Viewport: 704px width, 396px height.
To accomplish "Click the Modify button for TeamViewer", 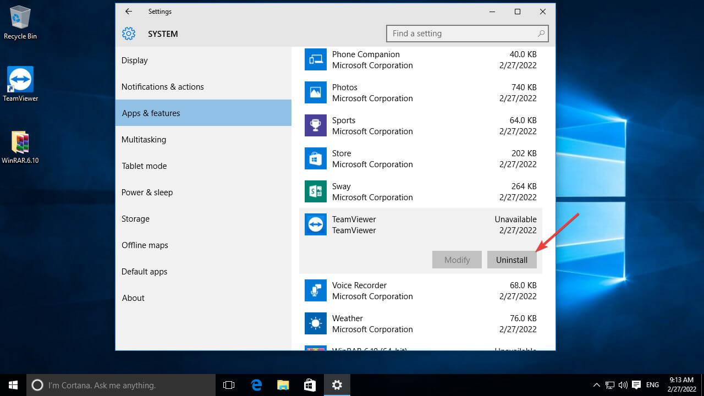I will [457, 260].
